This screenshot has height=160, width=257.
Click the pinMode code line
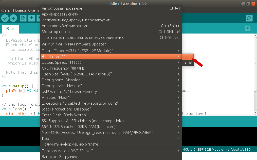tap(23, 91)
